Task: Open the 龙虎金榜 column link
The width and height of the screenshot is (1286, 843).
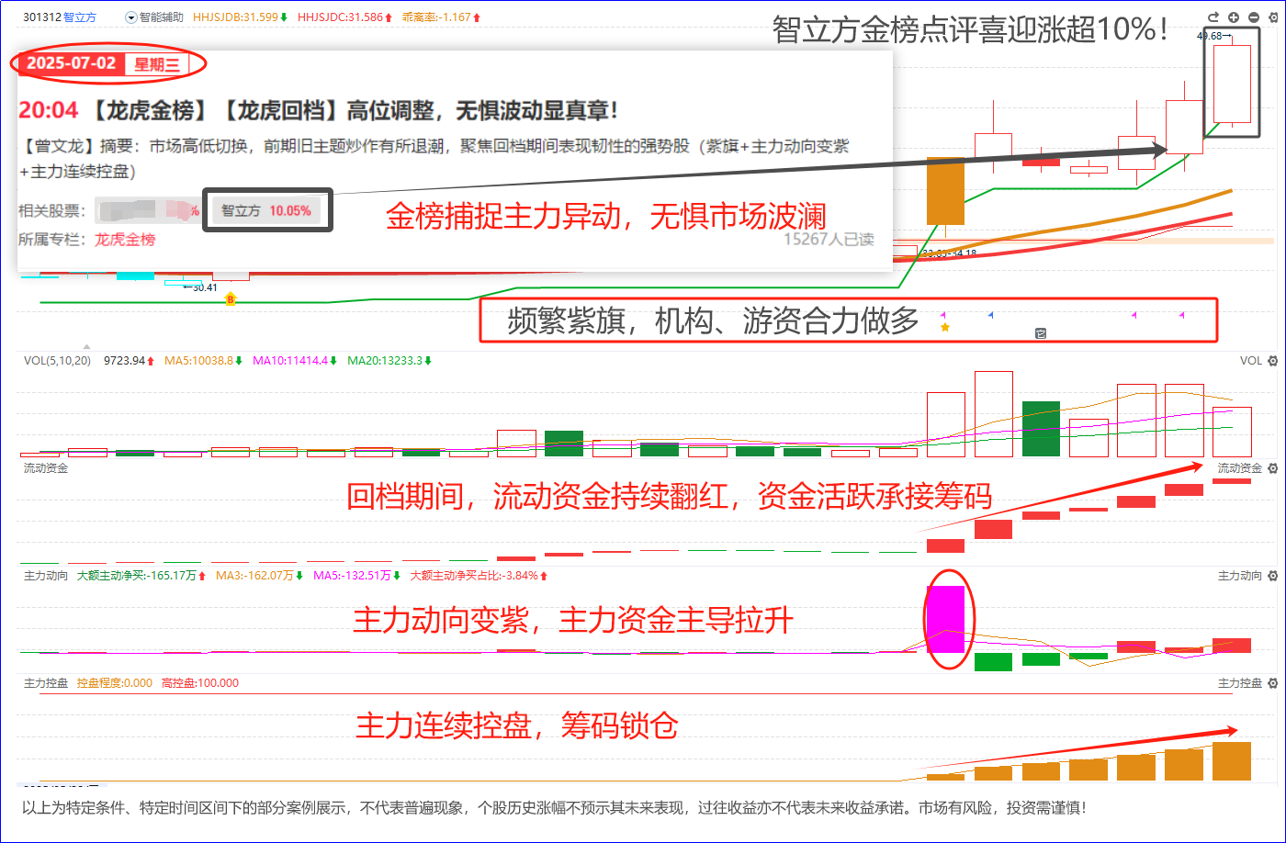Action: 125,240
